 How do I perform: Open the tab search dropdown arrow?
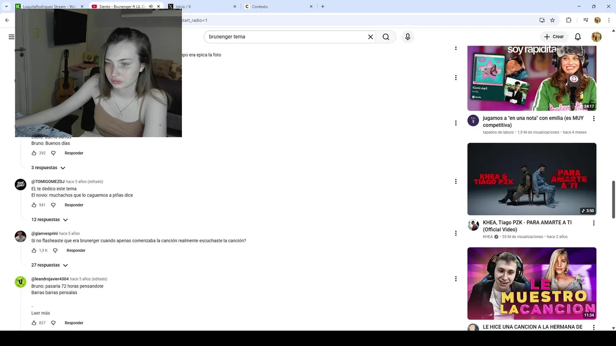point(6,6)
